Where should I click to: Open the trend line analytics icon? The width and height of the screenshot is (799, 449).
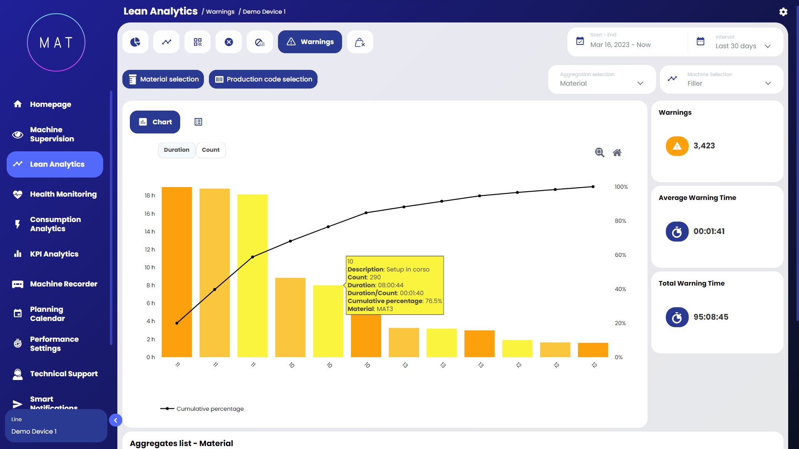pyautogui.click(x=166, y=42)
